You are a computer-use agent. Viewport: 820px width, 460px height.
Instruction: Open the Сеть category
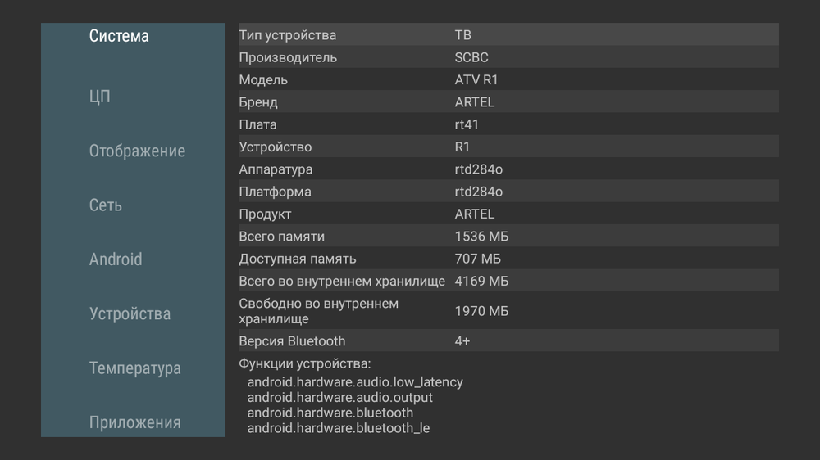pos(106,205)
